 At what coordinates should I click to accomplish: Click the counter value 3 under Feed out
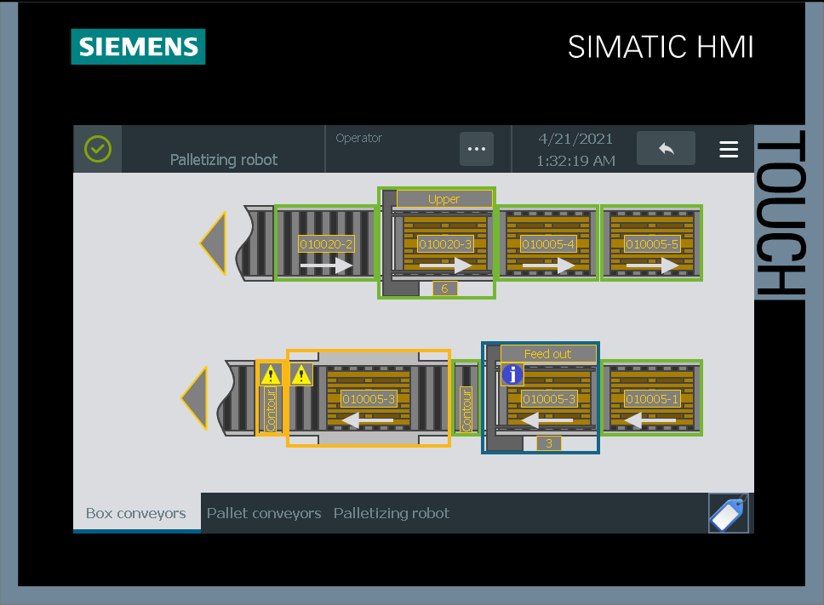549,443
